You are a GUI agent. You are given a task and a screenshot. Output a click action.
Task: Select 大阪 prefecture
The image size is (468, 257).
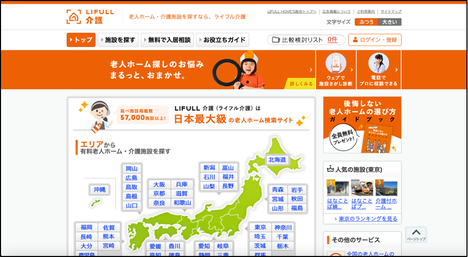pyautogui.click(x=159, y=185)
